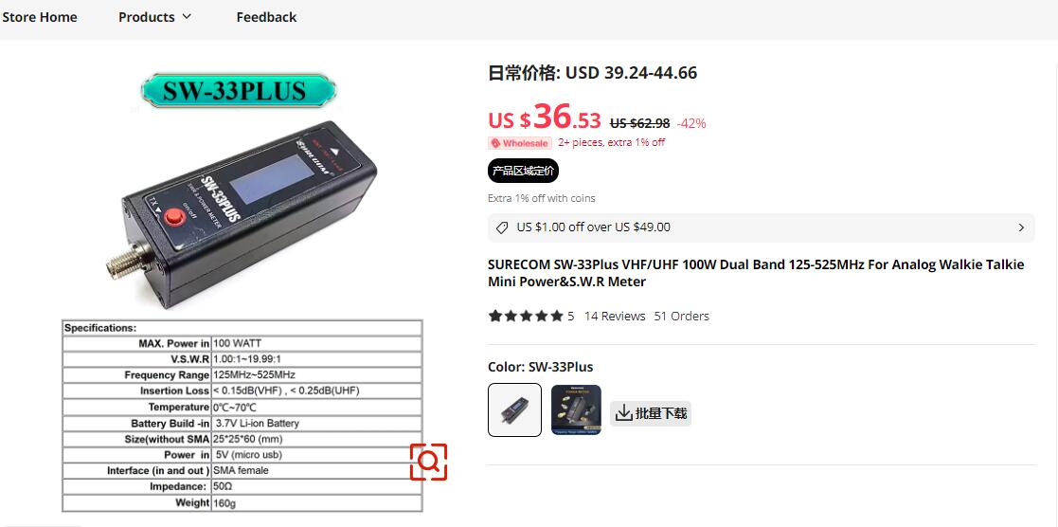This screenshot has height=527, width=1058.
Task: Click the US $36.53 price
Action: pyautogui.click(x=545, y=118)
